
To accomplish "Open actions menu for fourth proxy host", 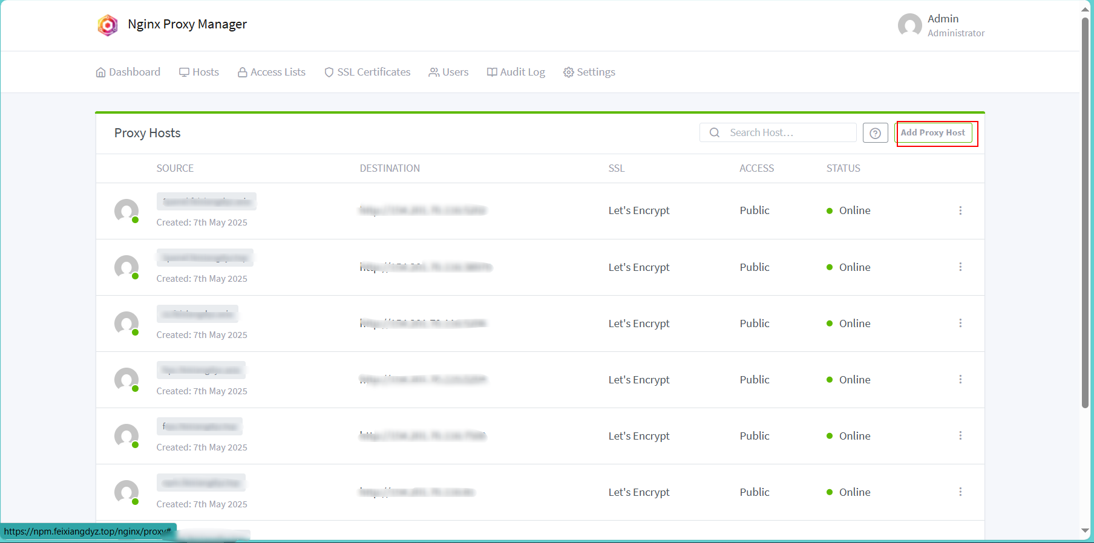I will (x=960, y=379).
